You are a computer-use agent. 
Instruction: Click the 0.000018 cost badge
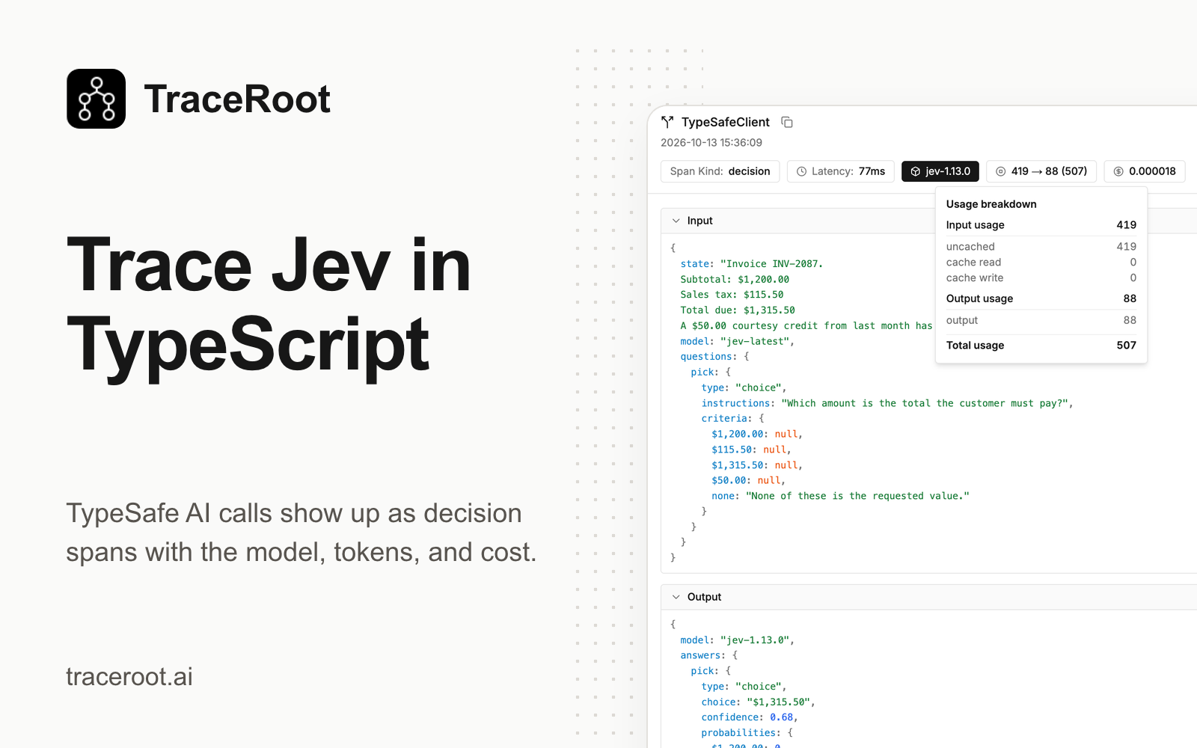coord(1145,171)
